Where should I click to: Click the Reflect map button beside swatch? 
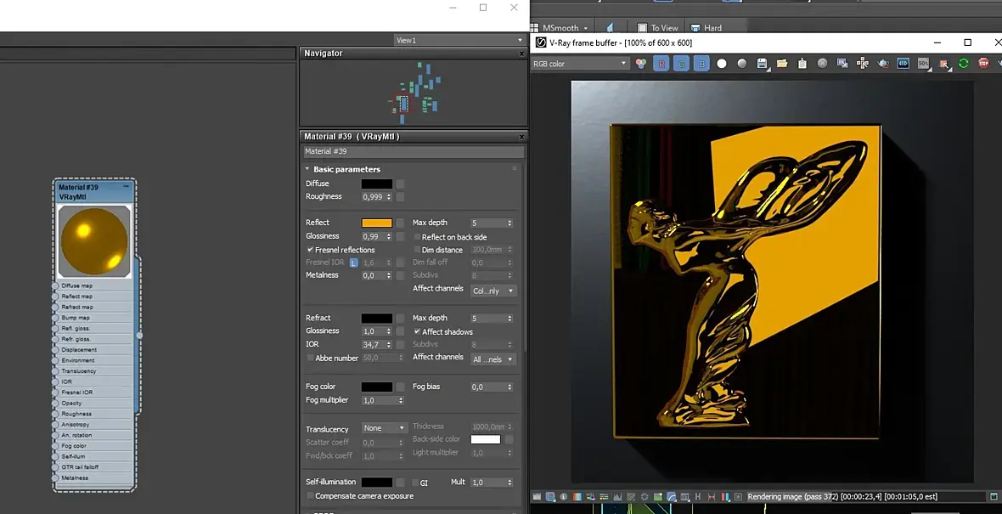[400, 223]
